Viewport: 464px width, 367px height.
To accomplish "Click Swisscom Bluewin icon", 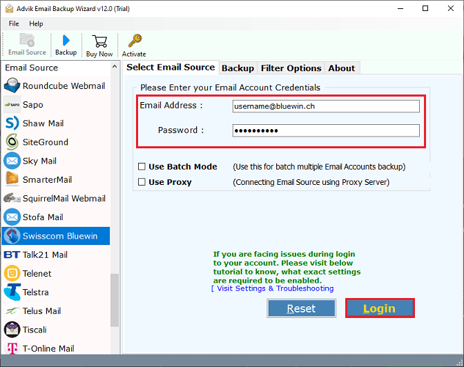I will [12, 236].
